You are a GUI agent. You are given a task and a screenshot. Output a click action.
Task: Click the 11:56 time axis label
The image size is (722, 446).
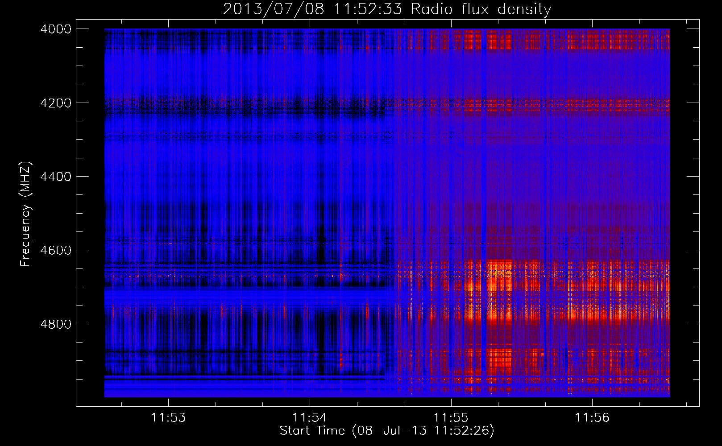point(592,418)
